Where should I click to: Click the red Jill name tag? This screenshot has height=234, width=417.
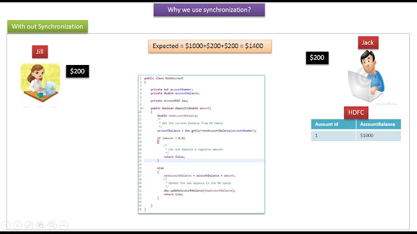tap(40, 52)
